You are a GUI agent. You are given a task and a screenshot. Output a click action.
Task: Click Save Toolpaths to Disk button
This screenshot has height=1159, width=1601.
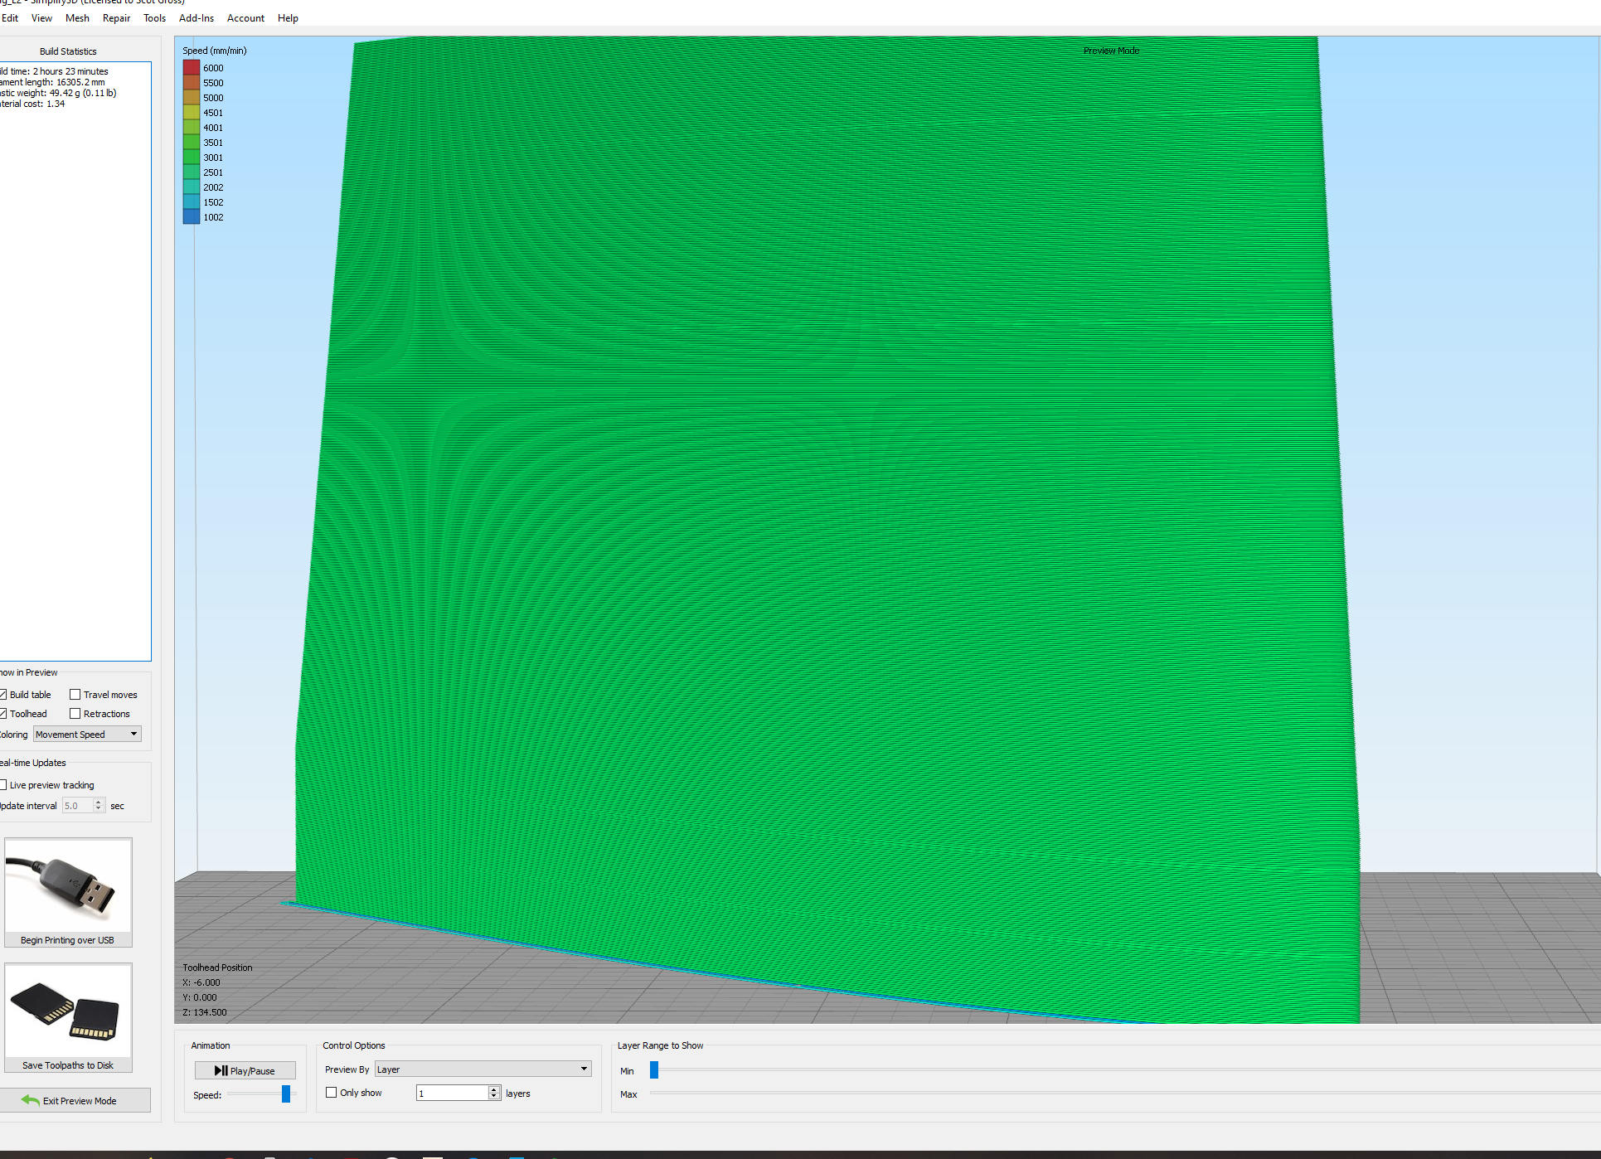pyautogui.click(x=68, y=1018)
